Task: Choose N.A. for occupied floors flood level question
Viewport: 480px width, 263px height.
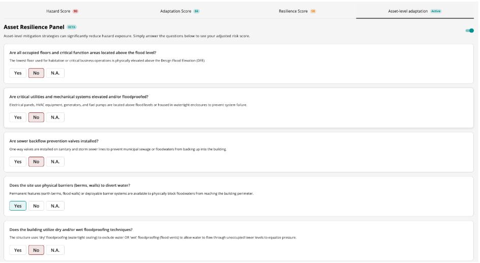Action: click(x=55, y=73)
